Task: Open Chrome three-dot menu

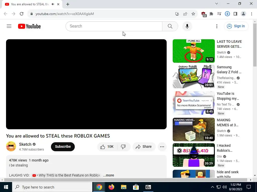Action: click(251, 14)
